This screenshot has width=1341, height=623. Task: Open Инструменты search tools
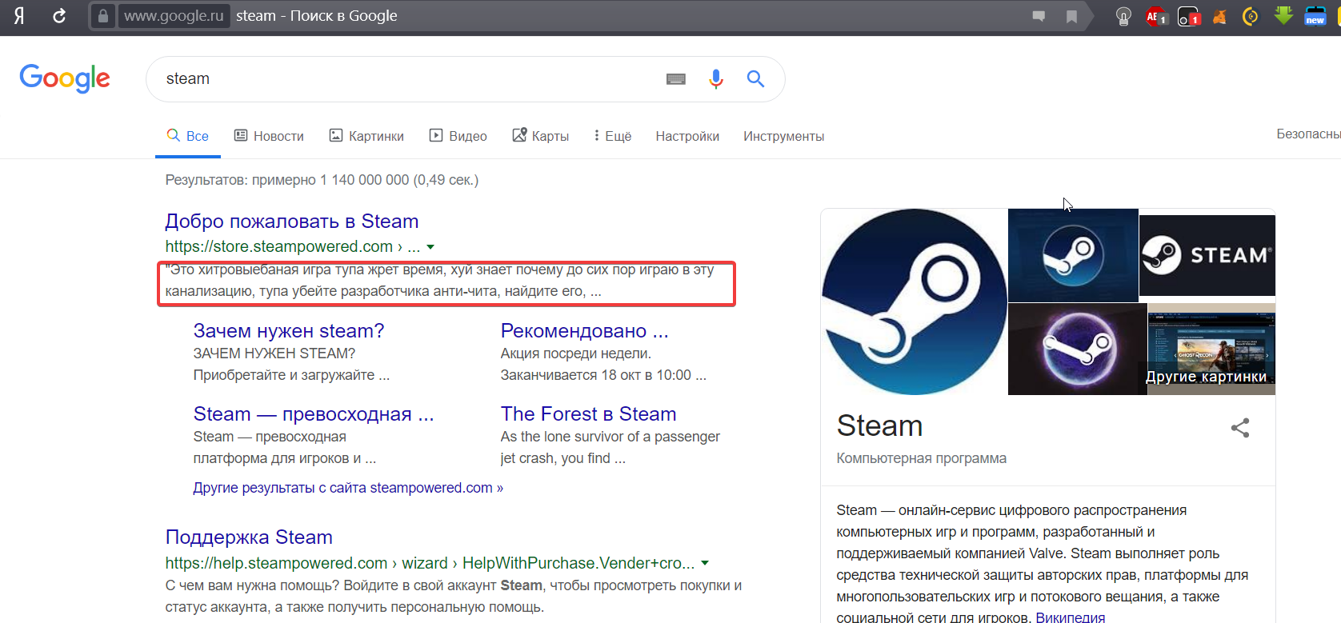783,136
